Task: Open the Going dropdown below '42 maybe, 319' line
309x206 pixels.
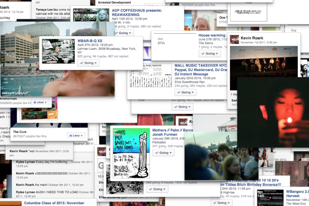Action: tap(221, 203)
